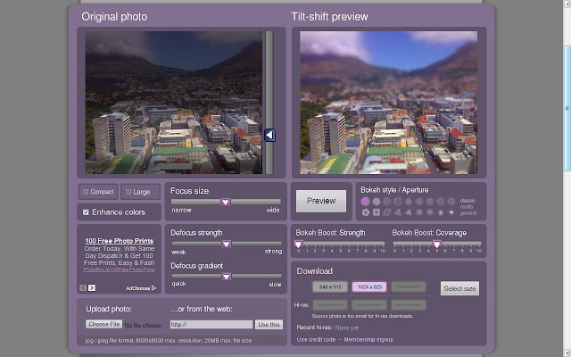The image size is (571, 357).
Task: Choose the second round bokeh aperture shape
Action: click(377, 201)
